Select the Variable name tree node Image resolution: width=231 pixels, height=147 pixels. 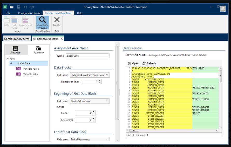(x=31, y=69)
